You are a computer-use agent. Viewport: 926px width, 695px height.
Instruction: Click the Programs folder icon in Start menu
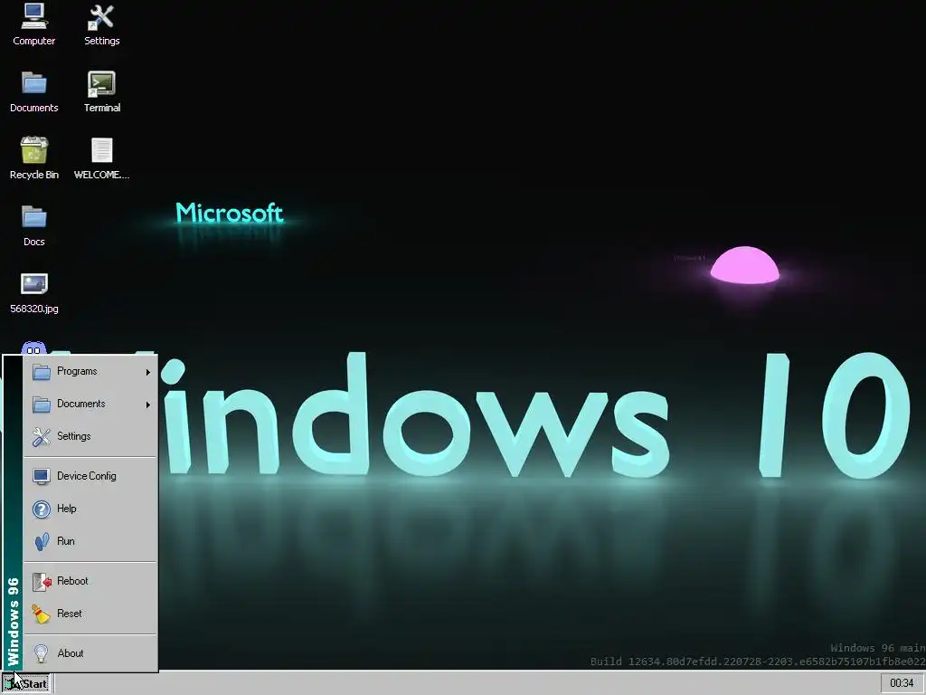pyautogui.click(x=42, y=372)
